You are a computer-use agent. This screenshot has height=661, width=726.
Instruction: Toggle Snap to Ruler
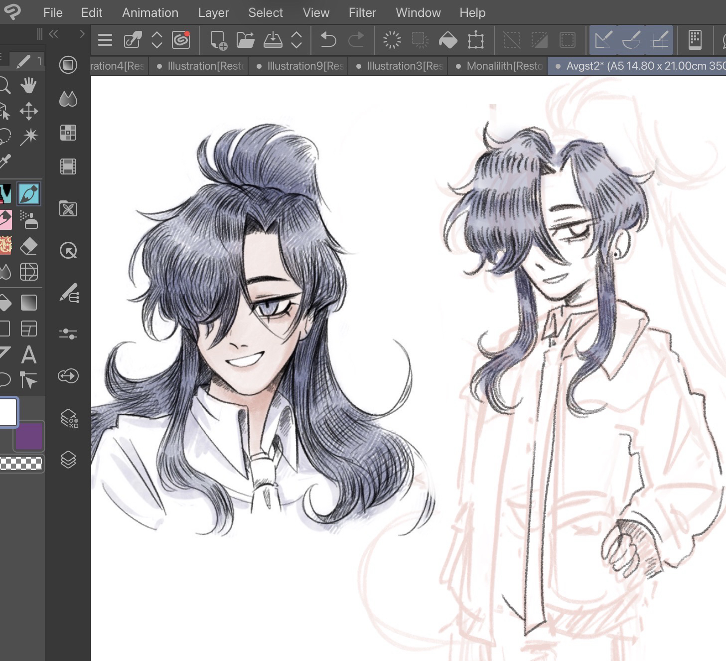point(603,40)
